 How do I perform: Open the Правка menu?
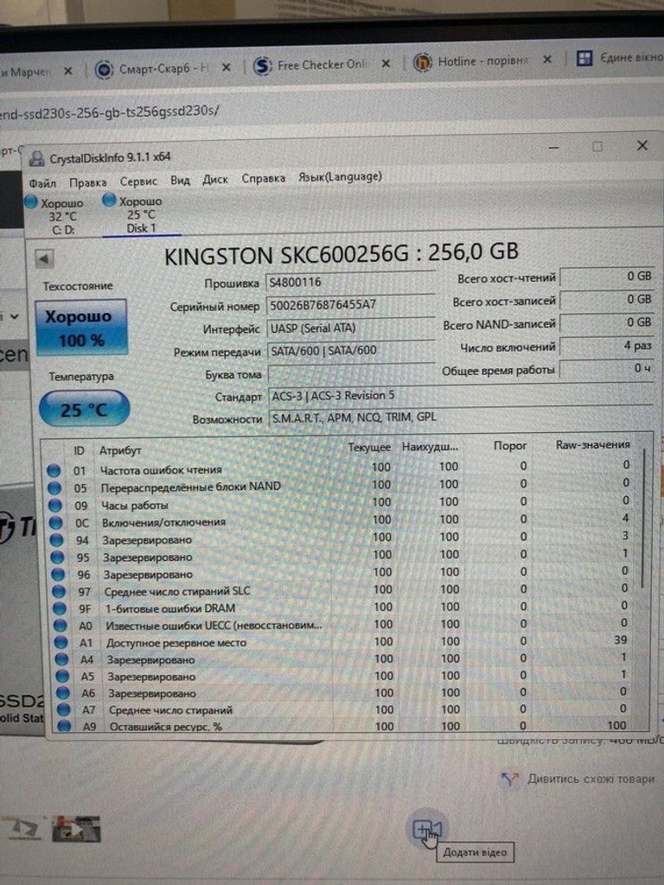coord(87,182)
